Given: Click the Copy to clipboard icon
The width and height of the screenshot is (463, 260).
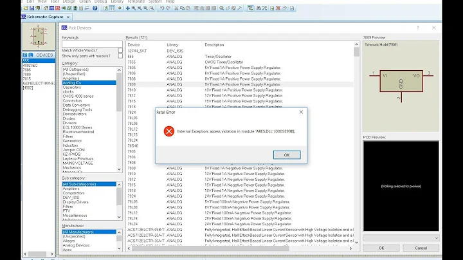Looking at the screenshot, I should click(182, 8).
